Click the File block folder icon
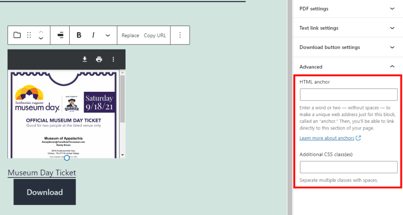 [17, 35]
